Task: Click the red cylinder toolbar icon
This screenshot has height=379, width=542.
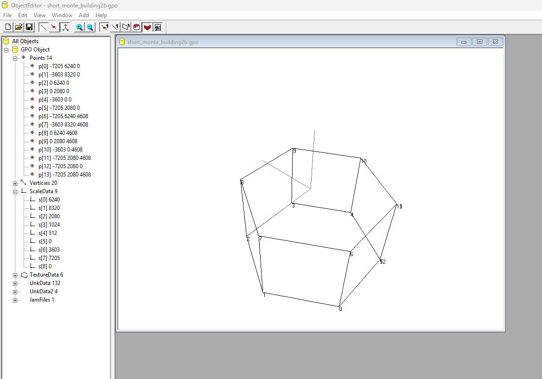Action: 137,27
